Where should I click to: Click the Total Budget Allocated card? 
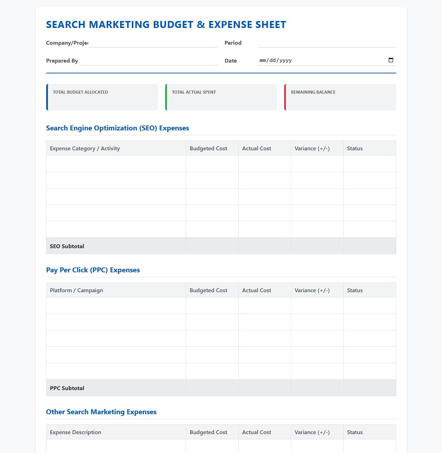[x=102, y=97]
